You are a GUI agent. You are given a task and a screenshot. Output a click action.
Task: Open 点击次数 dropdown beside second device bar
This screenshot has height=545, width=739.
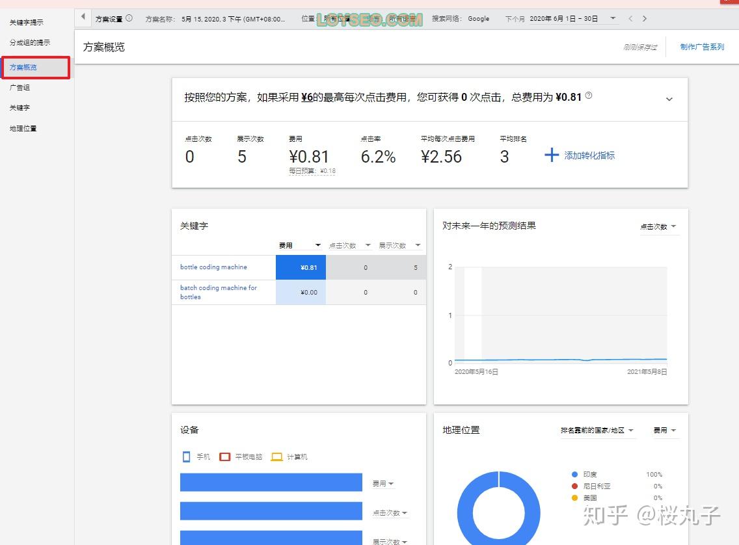coord(390,513)
